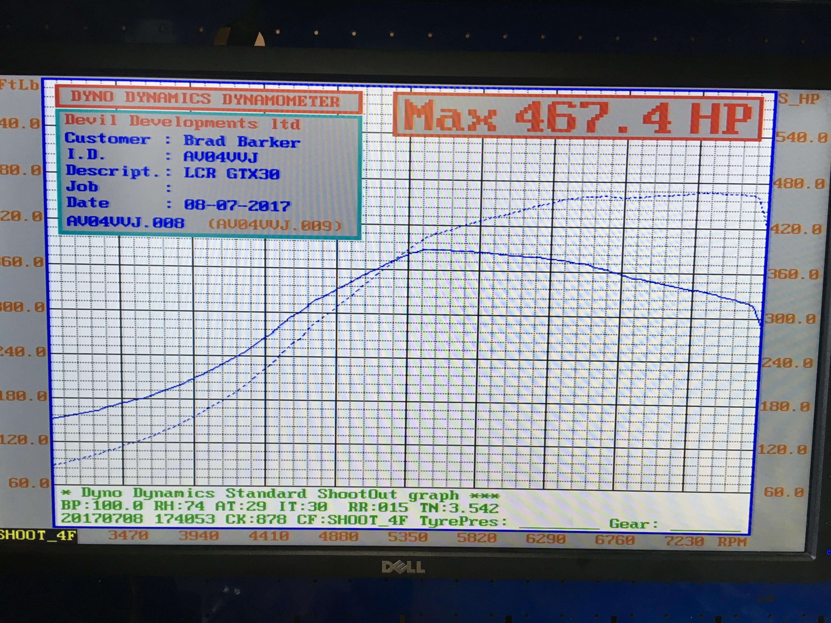
Task: Select the I.D. field label
Action: point(86,154)
